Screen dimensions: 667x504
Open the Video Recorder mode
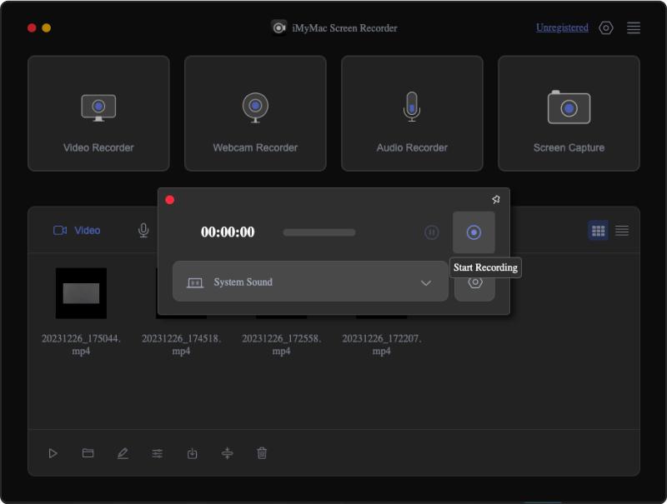[98, 113]
